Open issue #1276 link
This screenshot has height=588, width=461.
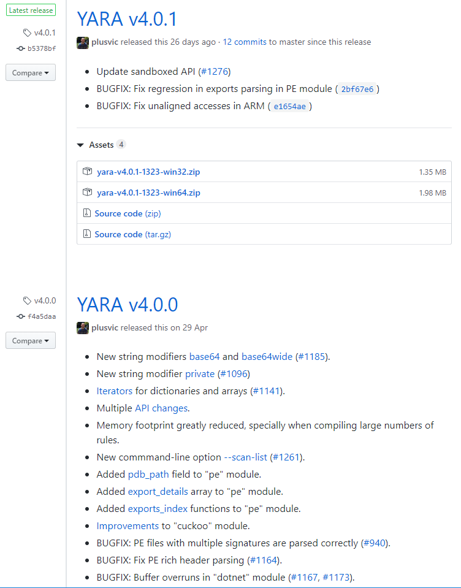(215, 72)
